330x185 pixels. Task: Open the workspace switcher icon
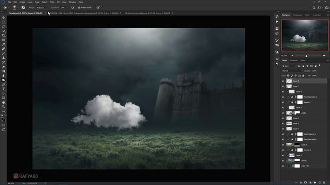320,8
